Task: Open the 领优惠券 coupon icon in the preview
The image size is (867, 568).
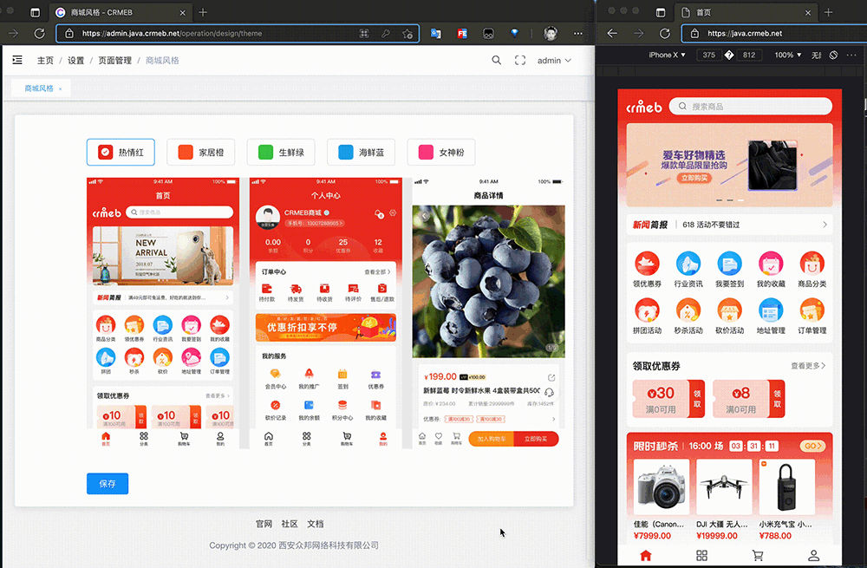Action: click(x=646, y=264)
